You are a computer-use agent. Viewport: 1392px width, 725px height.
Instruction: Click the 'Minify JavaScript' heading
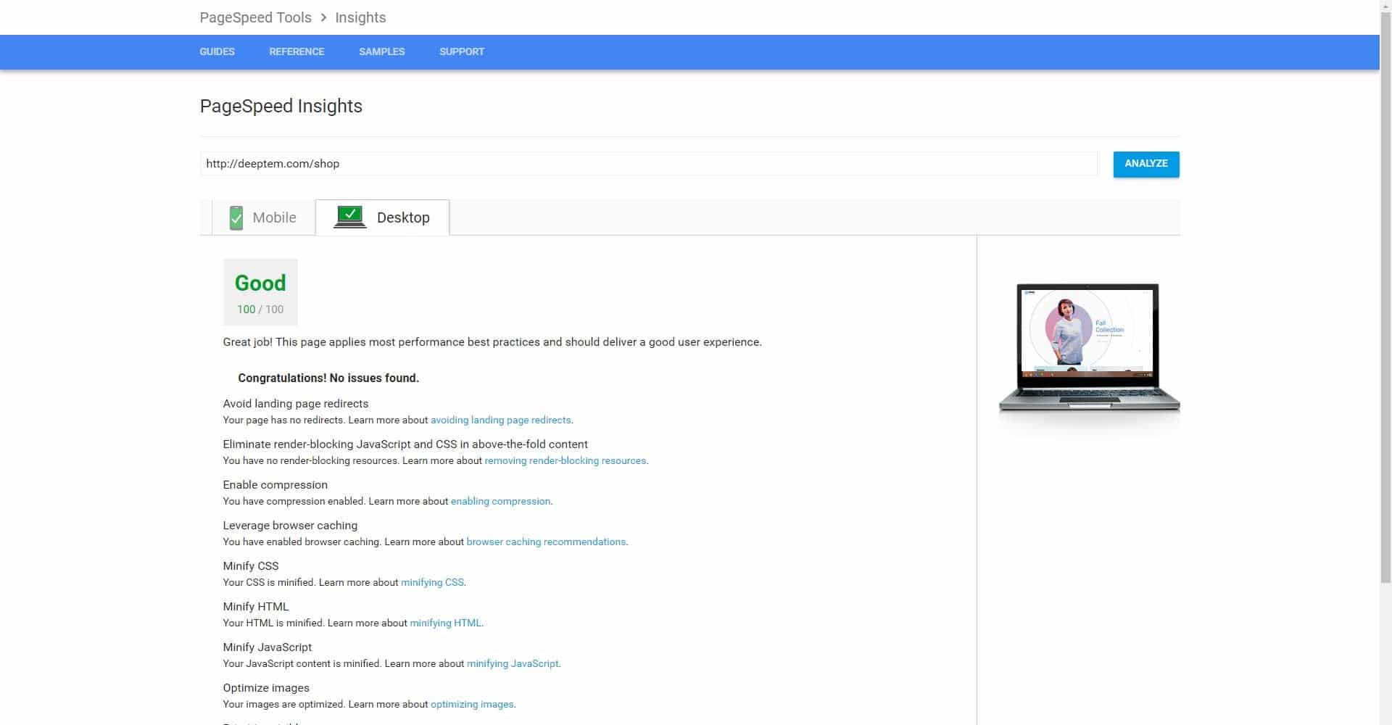268,647
